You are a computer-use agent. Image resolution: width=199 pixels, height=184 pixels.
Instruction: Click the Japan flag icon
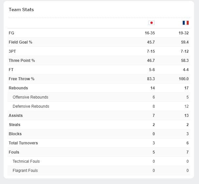[151, 23]
